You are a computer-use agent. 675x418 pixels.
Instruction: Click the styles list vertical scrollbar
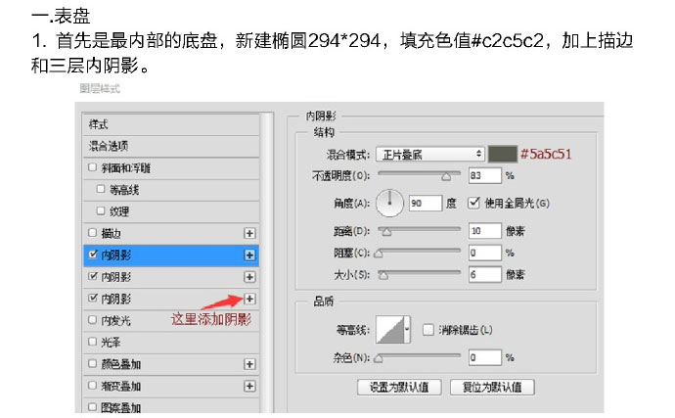pos(267,263)
